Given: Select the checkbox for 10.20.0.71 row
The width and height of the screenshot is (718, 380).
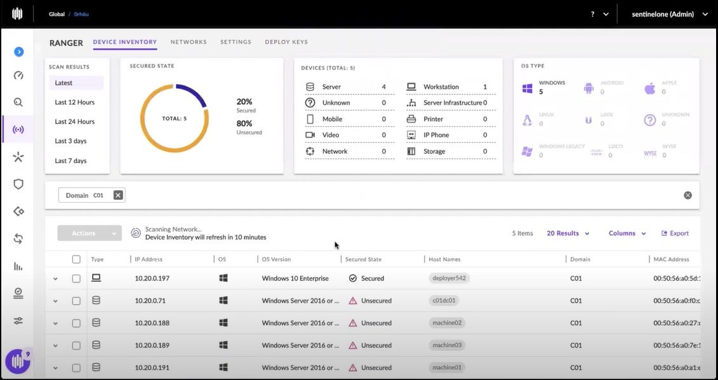Looking at the screenshot, I should click(76, 301).
